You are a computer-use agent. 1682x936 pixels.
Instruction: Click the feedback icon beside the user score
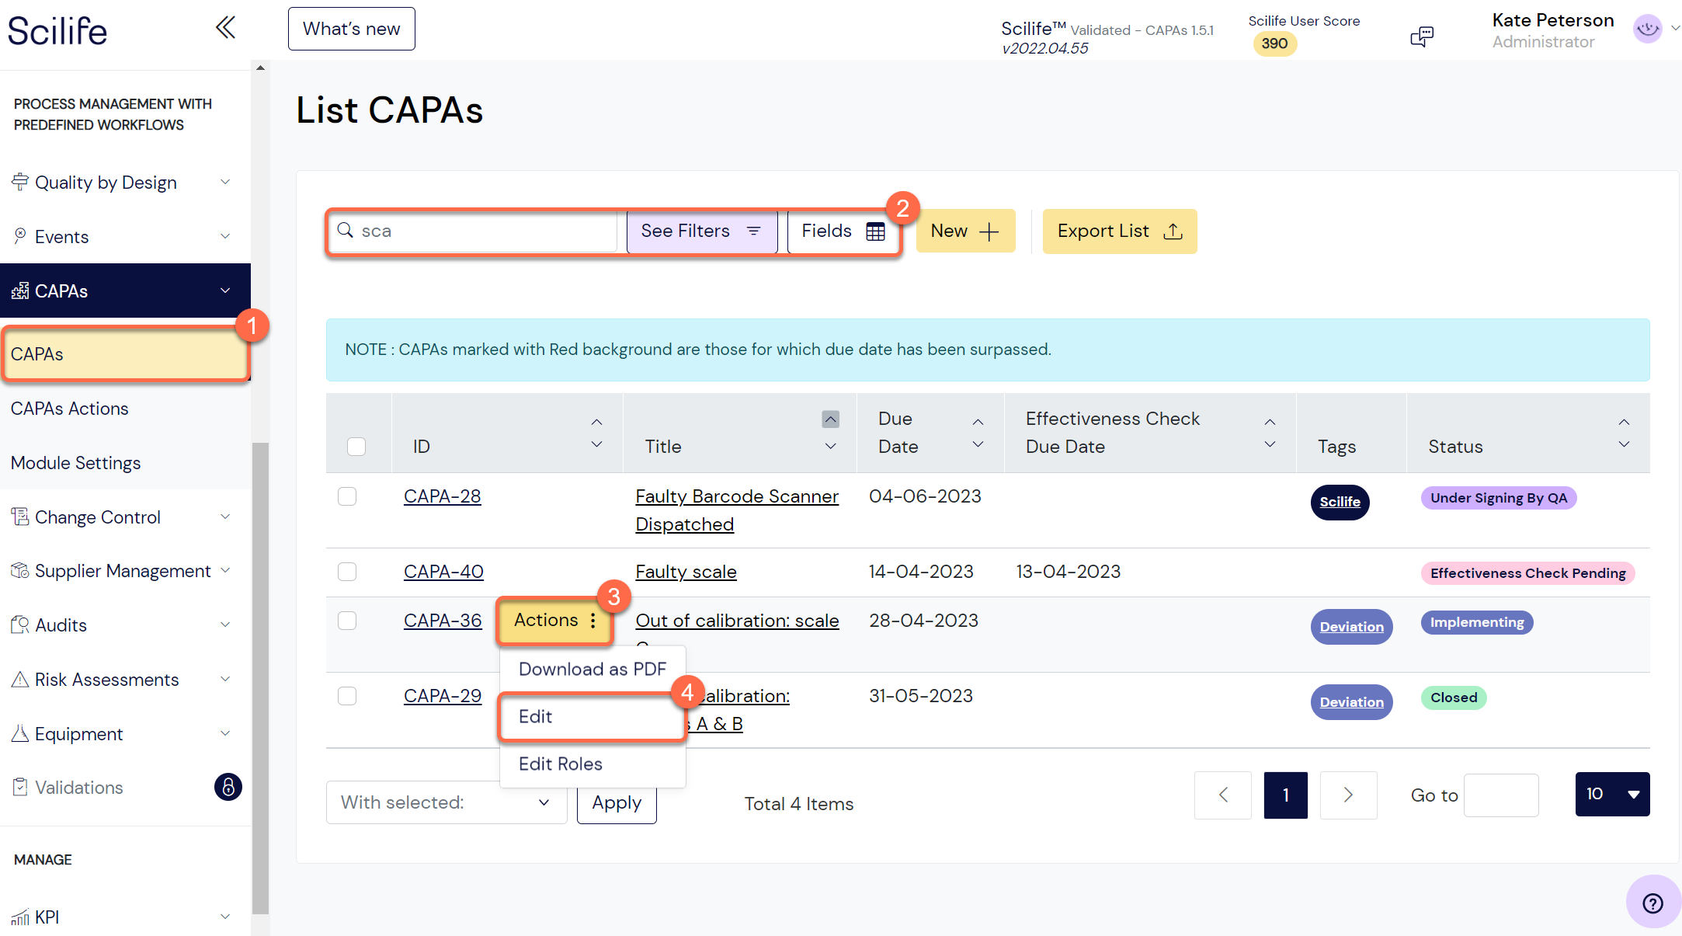coord(1422,36)
